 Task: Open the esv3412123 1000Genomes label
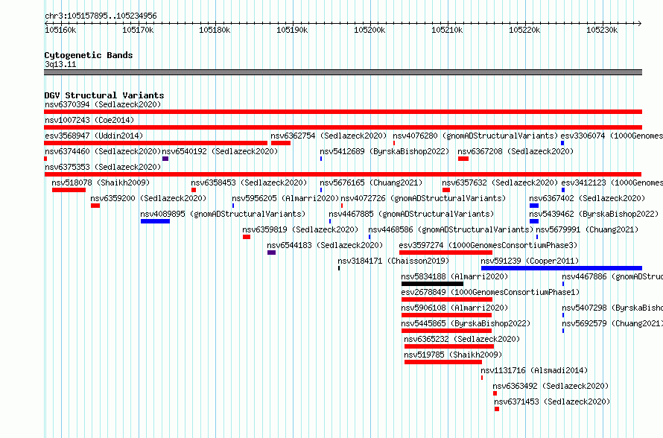(x=612, y=182)
